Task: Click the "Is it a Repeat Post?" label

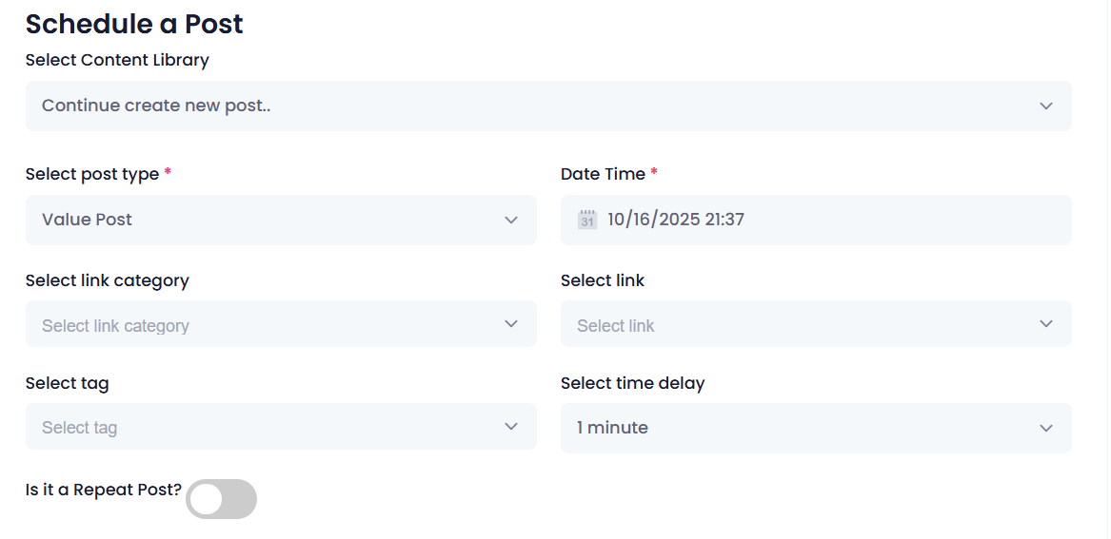Action: tap(103, 491)
